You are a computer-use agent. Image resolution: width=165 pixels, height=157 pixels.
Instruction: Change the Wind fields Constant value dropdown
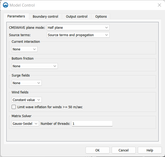coord(26,100)
